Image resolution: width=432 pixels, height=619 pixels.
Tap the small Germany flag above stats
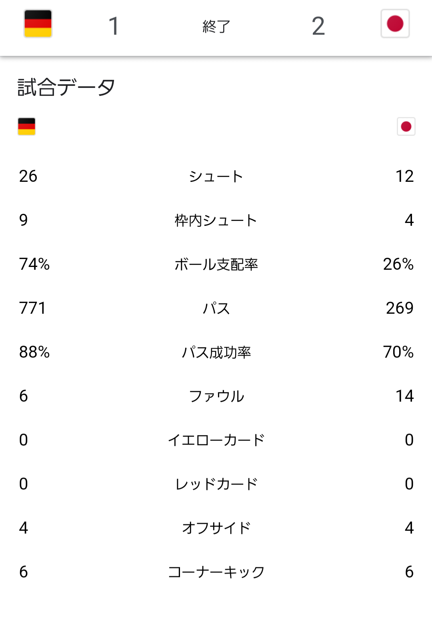point(27,127)
